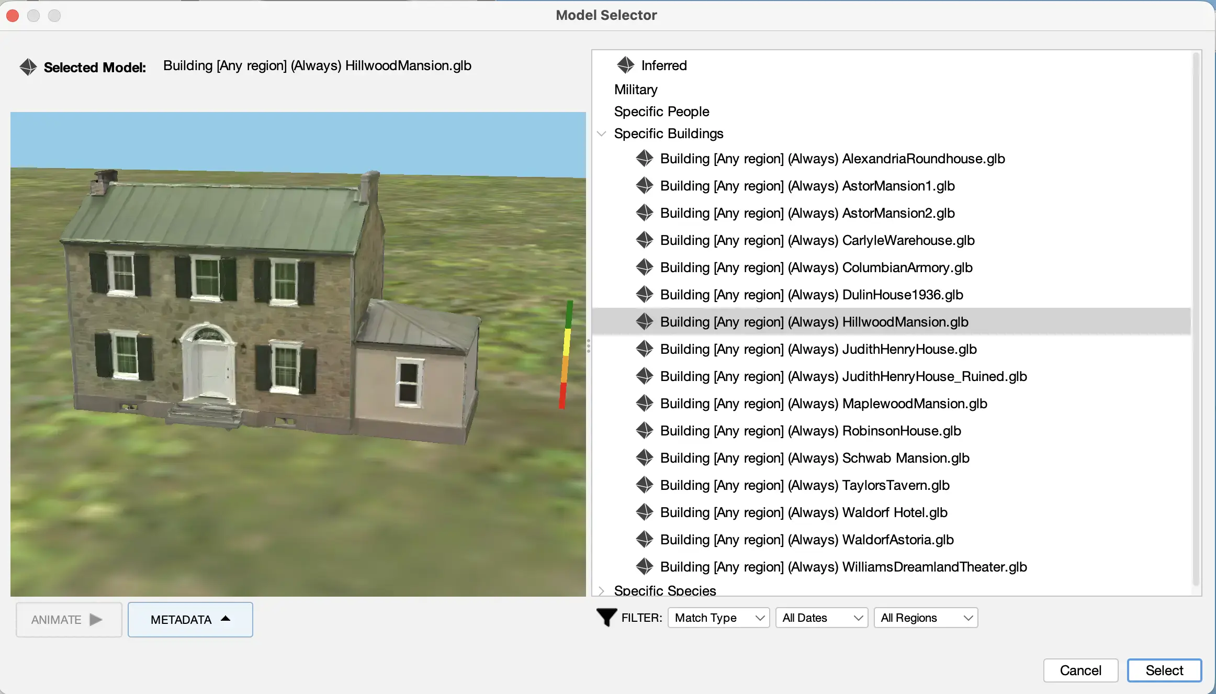This screenshot has height=694, width=1216.
Task: Open the Match Type filter dropdown
Action: click(x=718, y=618)
